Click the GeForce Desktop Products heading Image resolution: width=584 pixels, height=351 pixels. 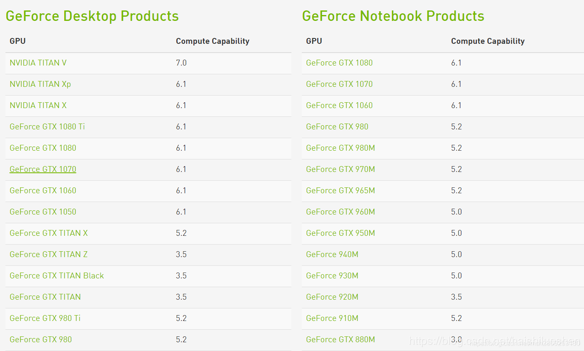(x=92, y=16)
